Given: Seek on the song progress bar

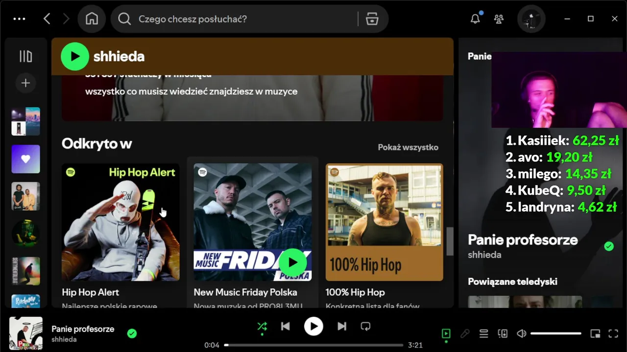Looking at the screenshot, I should point(313,345).
